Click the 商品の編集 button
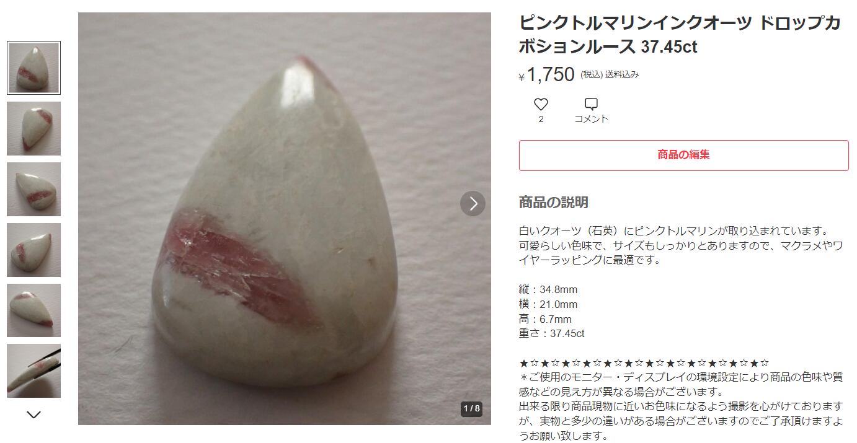This screenshot has width=857, height=443. [x=683, y=155]
